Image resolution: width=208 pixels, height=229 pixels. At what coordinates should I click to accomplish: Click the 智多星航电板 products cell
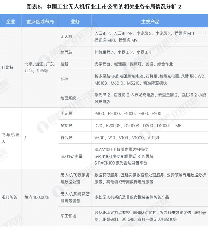click(x=150, y=79)
